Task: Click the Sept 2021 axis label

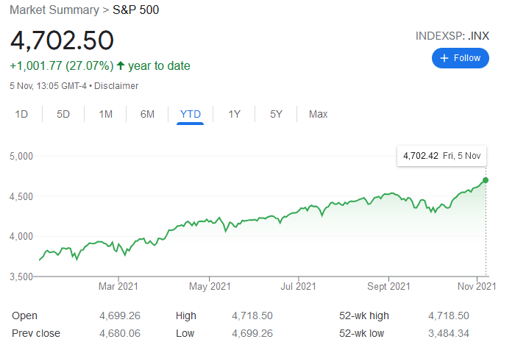Action: 388,286
